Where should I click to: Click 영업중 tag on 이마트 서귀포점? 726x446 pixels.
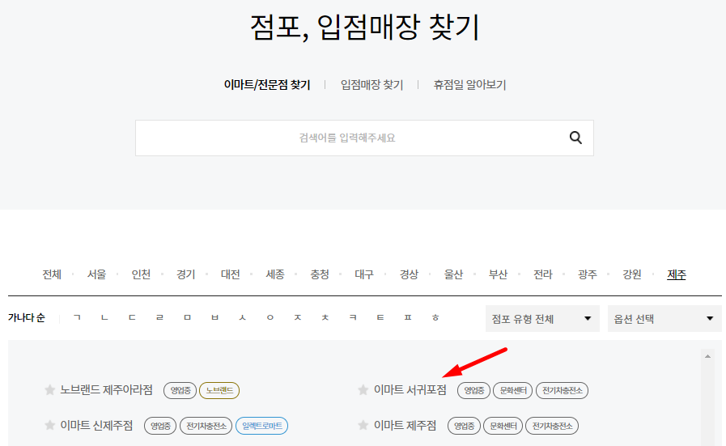(473, 390)
